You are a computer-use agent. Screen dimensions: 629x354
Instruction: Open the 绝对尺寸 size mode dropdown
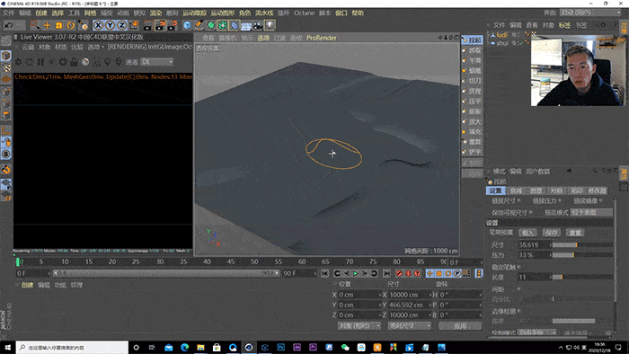click(x=409, y=325)
